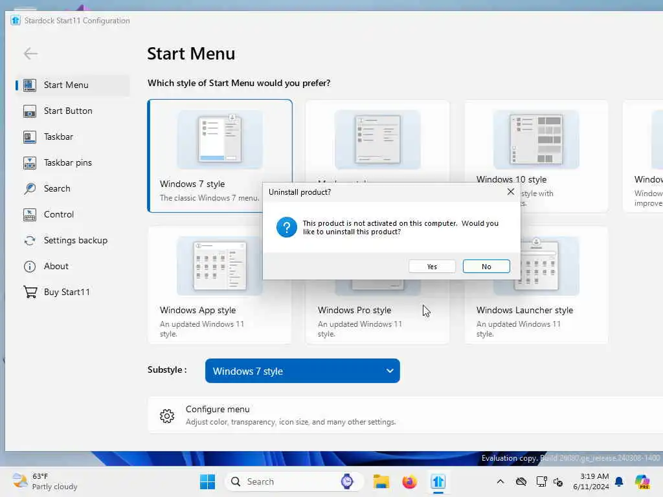Image resolution: width=663 pixels, height=497 pixels.
Task: Click the notification bell in system tray
Action: tap(619, 481)
